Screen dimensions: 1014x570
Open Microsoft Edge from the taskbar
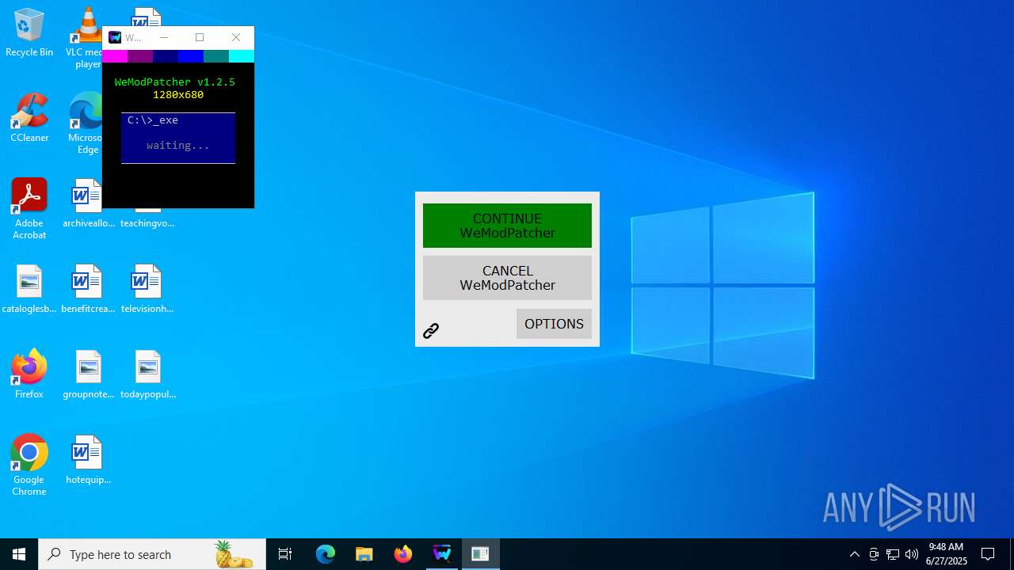(x=326, y=554)
